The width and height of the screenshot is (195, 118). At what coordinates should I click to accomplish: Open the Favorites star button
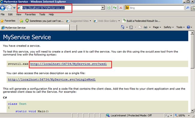pos(8,21)
